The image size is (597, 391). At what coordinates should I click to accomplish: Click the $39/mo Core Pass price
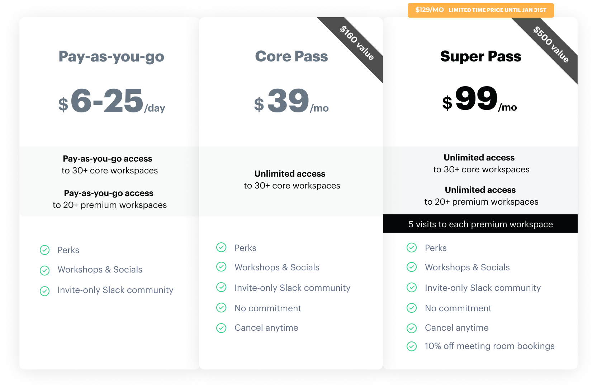click(x=292, y=101)
